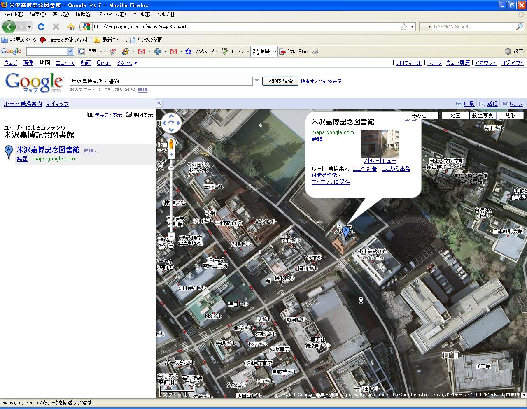Image resolution: width=527 pixels, height=409 pixels.
Task: Reload the page with the refresh icon
Action: (41, 27)
